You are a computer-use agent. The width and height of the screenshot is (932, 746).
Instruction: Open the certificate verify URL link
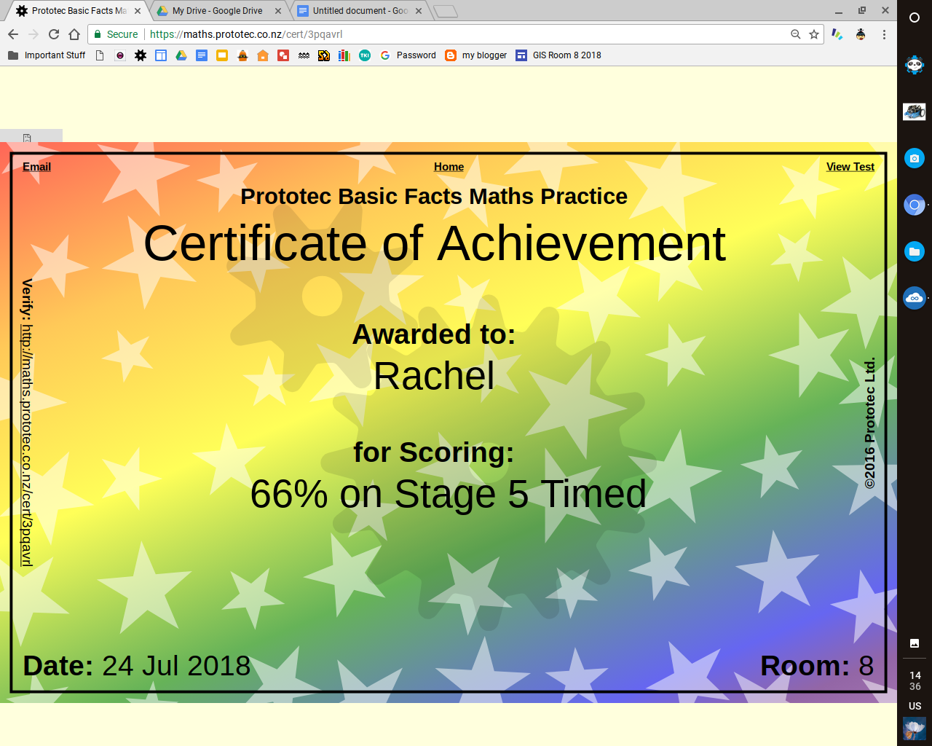click(26, 444)
